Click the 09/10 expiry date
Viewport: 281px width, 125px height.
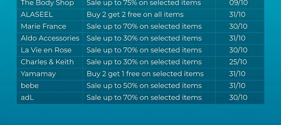click(x=238, y=3)
